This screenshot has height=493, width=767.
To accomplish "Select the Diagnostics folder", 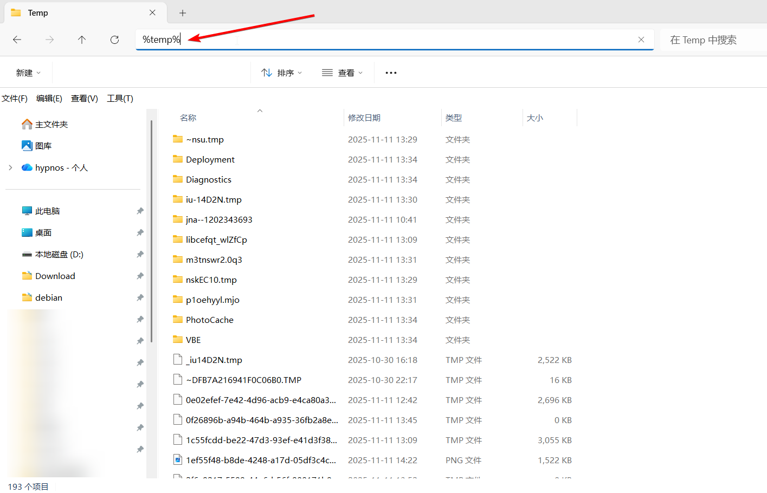I will click(x=208, y=179).
